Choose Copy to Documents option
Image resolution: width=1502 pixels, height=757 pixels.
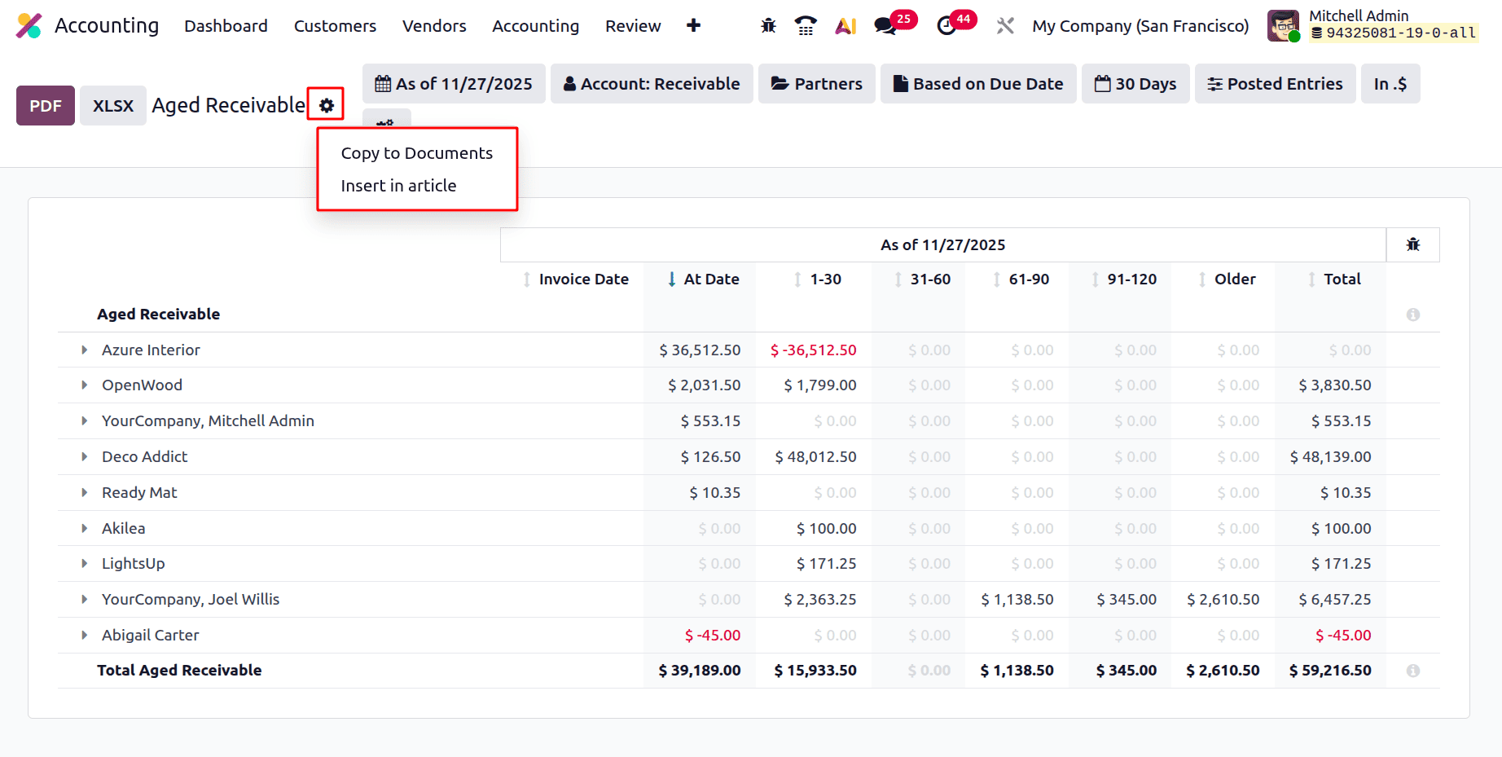tap(417, 153)
